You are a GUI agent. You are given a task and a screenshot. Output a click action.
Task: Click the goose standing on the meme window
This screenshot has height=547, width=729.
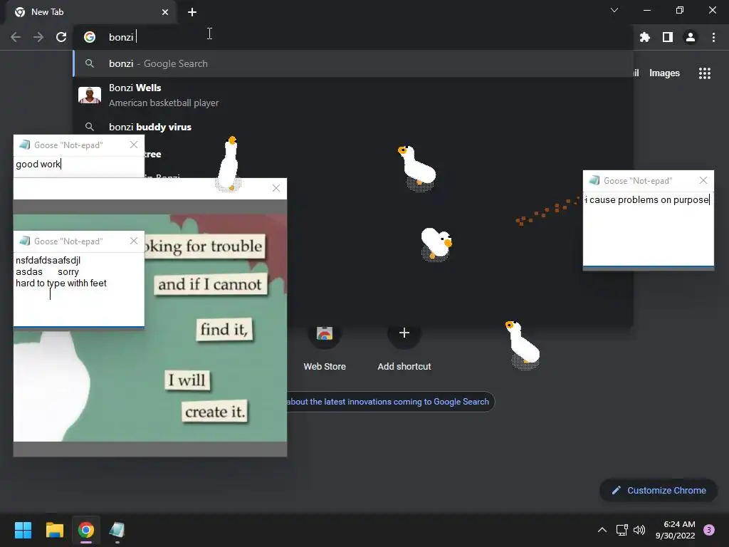[229, 164]
